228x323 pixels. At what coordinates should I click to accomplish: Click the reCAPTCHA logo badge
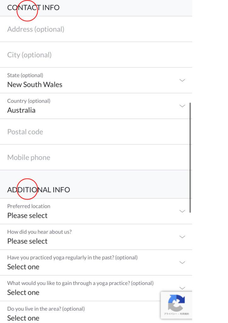pos(176,303)
